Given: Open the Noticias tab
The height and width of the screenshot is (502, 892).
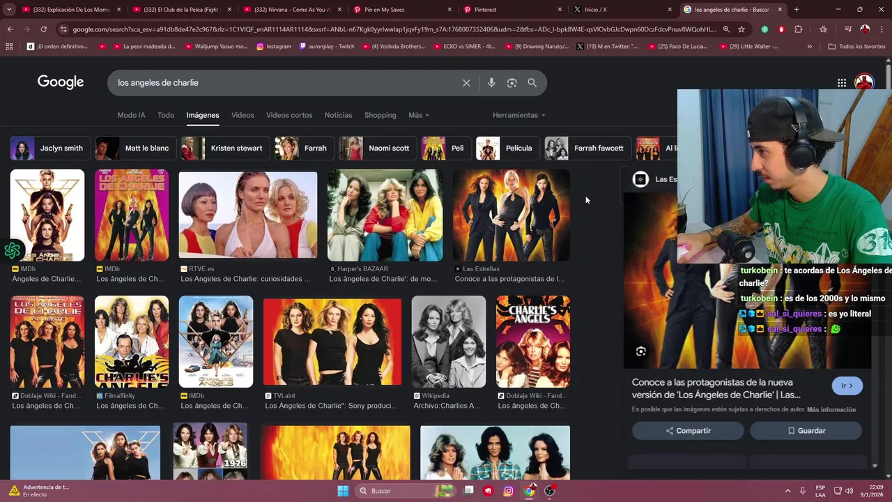Looking at the screenshot, I should pos(338,115).
